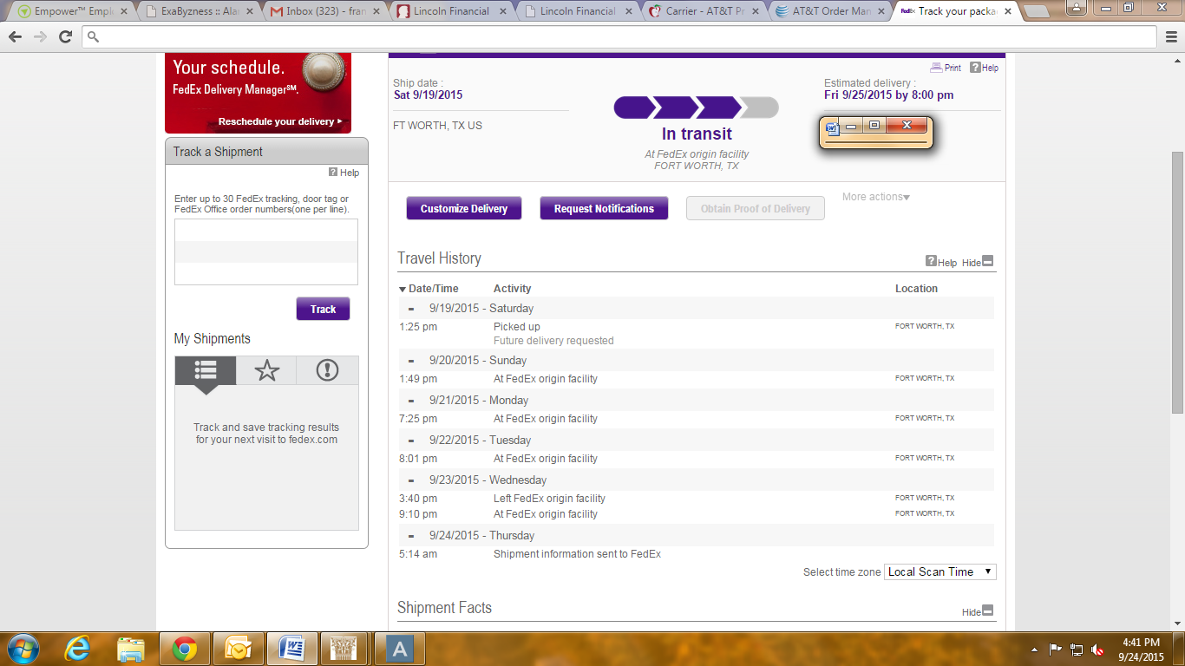Click Reschedule your delivery link
This screenshot has width=1185, height=666.
[x=279, y=121]
